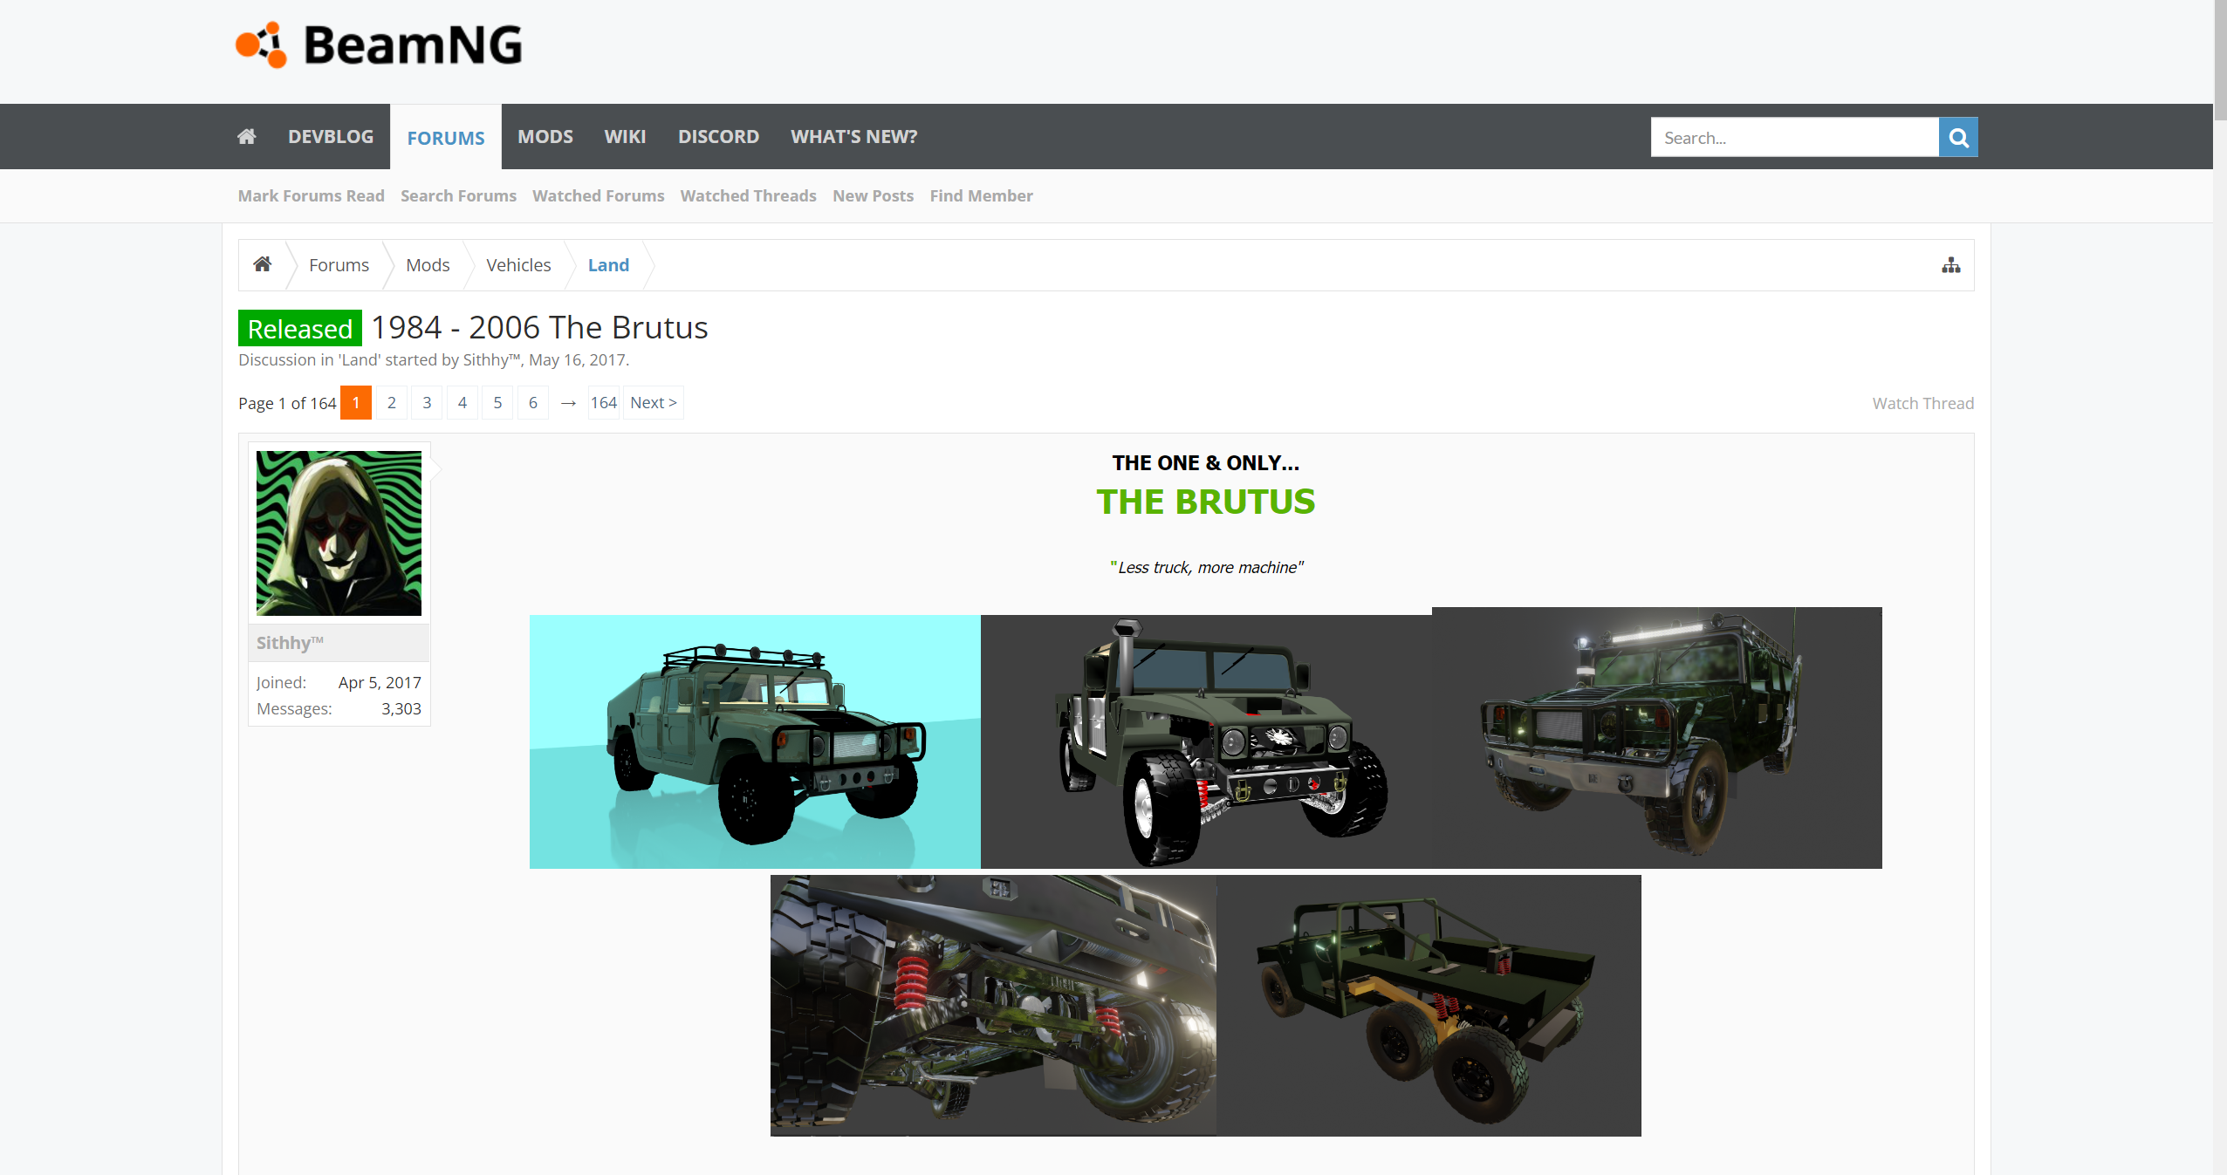This screenshot has height=1175, width=2227.
Task: Go to page 6
Action: point(533,402)
